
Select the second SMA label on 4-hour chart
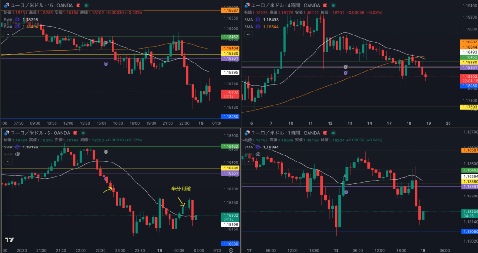click(x=249, y=27)
